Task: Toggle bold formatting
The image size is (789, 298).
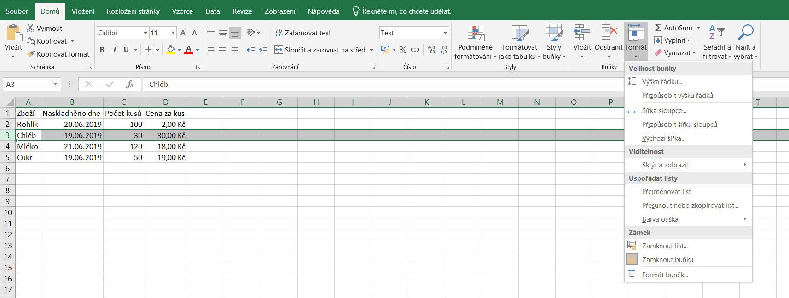Action: click(102, 50)
